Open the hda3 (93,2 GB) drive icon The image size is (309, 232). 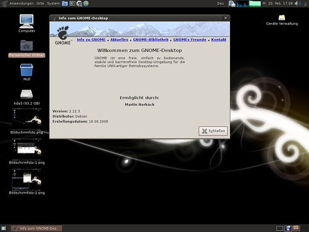(x=27, y=97)
